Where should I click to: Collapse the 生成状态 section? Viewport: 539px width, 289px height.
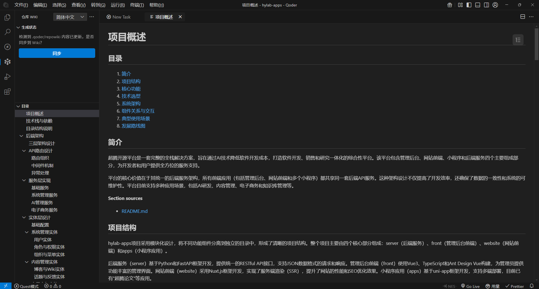tap(19, 27)
